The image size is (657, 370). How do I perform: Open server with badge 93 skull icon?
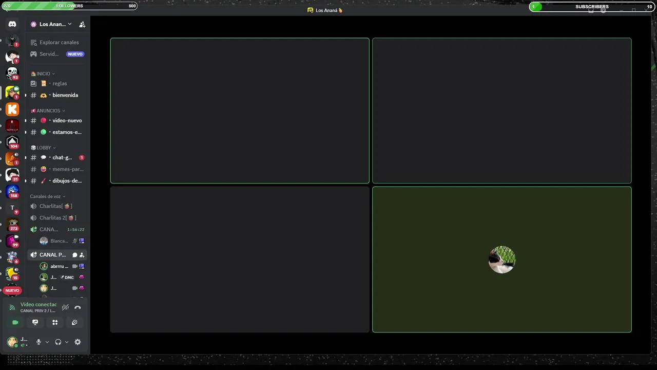click(12, 73)
